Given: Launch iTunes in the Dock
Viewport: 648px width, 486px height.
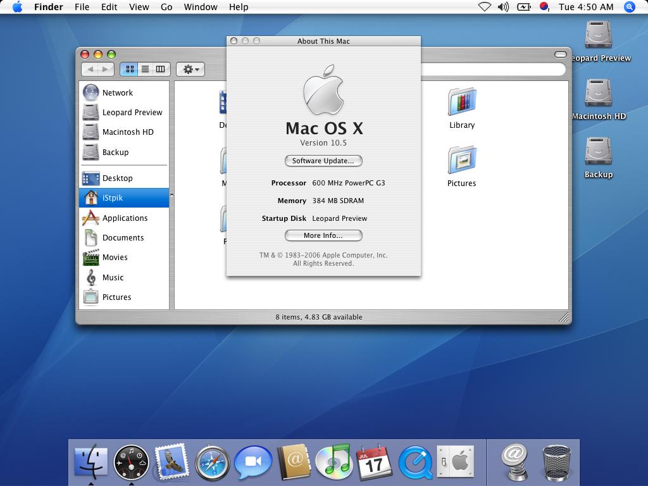Looking at the screenshot, I should point(333,461).
